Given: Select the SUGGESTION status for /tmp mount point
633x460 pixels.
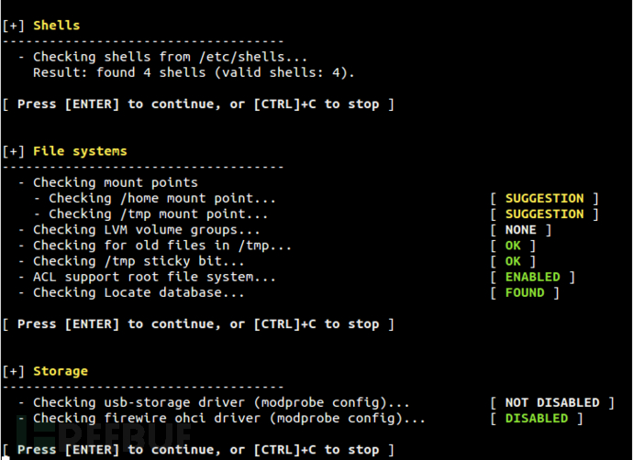Looking at the screenshot, I should click(544, 214).
